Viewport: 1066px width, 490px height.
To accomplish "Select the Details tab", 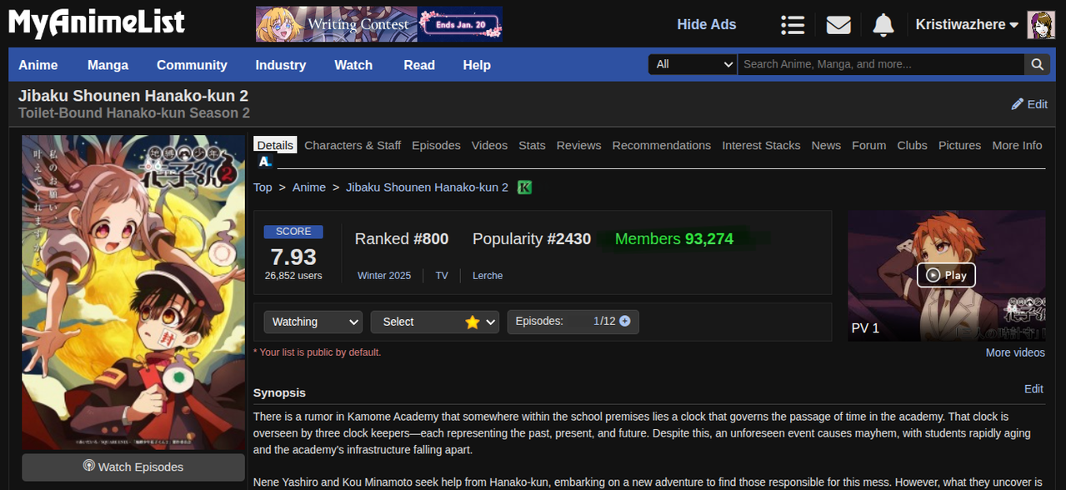I will [275, 145].
